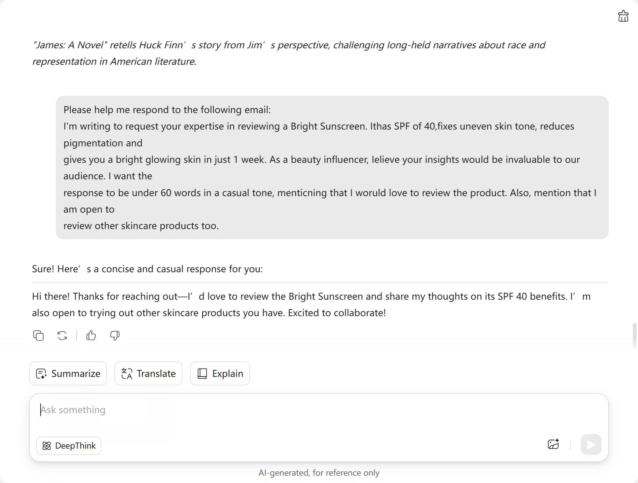Give the response a thumbs up

click(x=91, y=336)
